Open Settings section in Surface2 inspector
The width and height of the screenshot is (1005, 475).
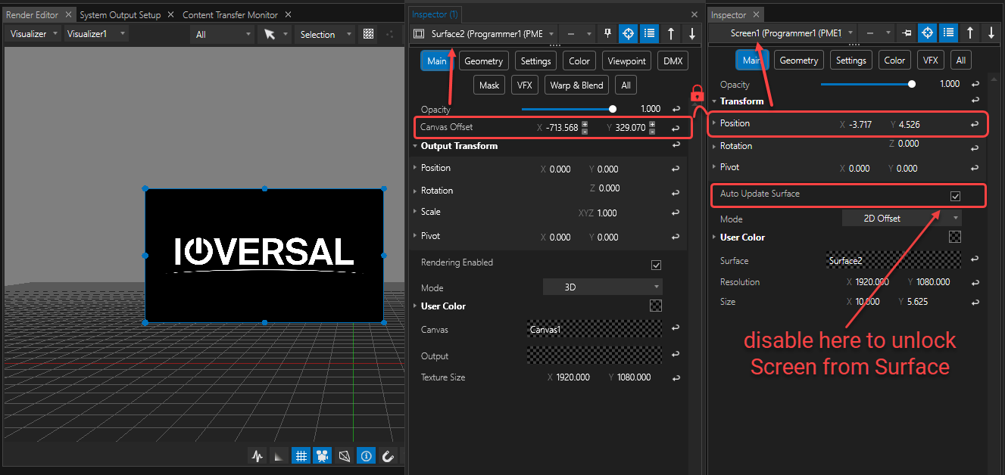click(x=535, y=61)
